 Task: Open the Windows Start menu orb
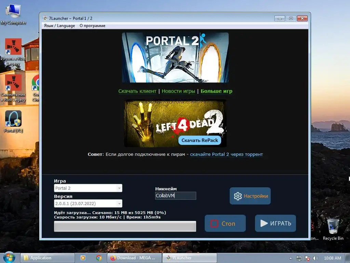click(x=9, y=258)
